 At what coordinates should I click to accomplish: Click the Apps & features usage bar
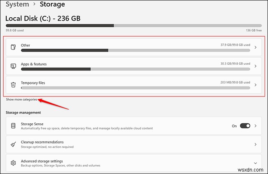(135, 69)
